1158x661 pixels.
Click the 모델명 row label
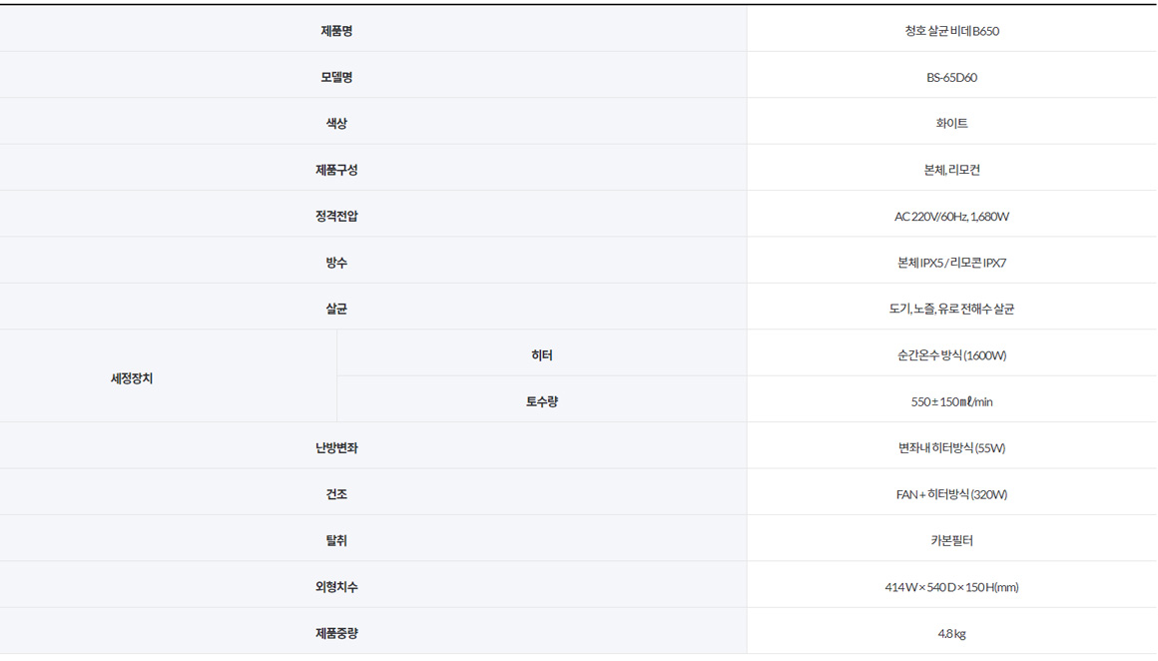click(336, 77)
